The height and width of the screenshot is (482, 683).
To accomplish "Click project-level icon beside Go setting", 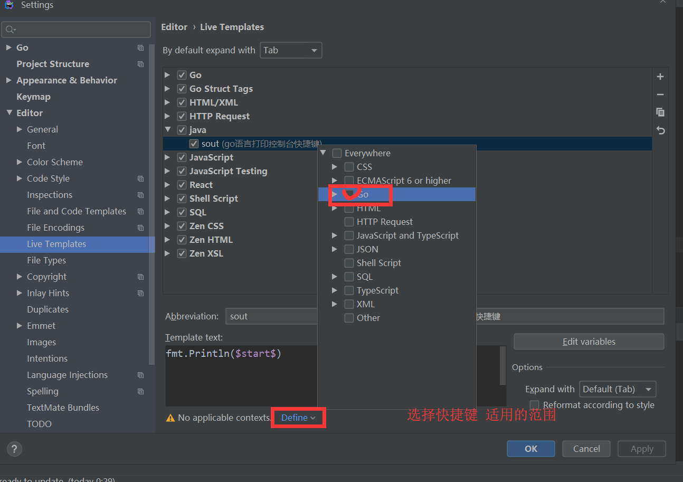I will pyautogui.click(x=140, y=48).
